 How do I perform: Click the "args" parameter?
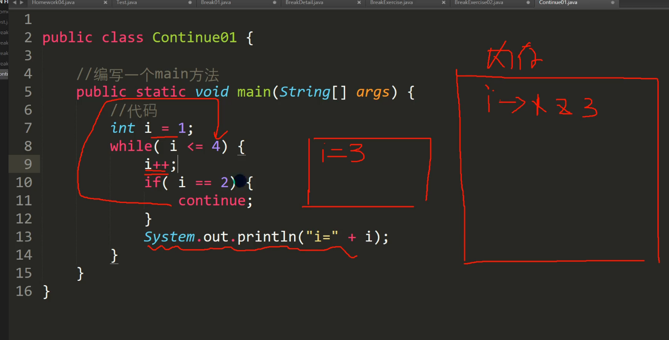372,92
